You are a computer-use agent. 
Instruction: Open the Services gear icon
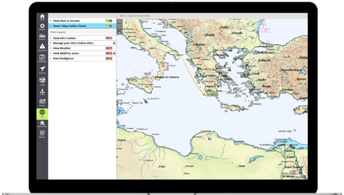(42, 27)
